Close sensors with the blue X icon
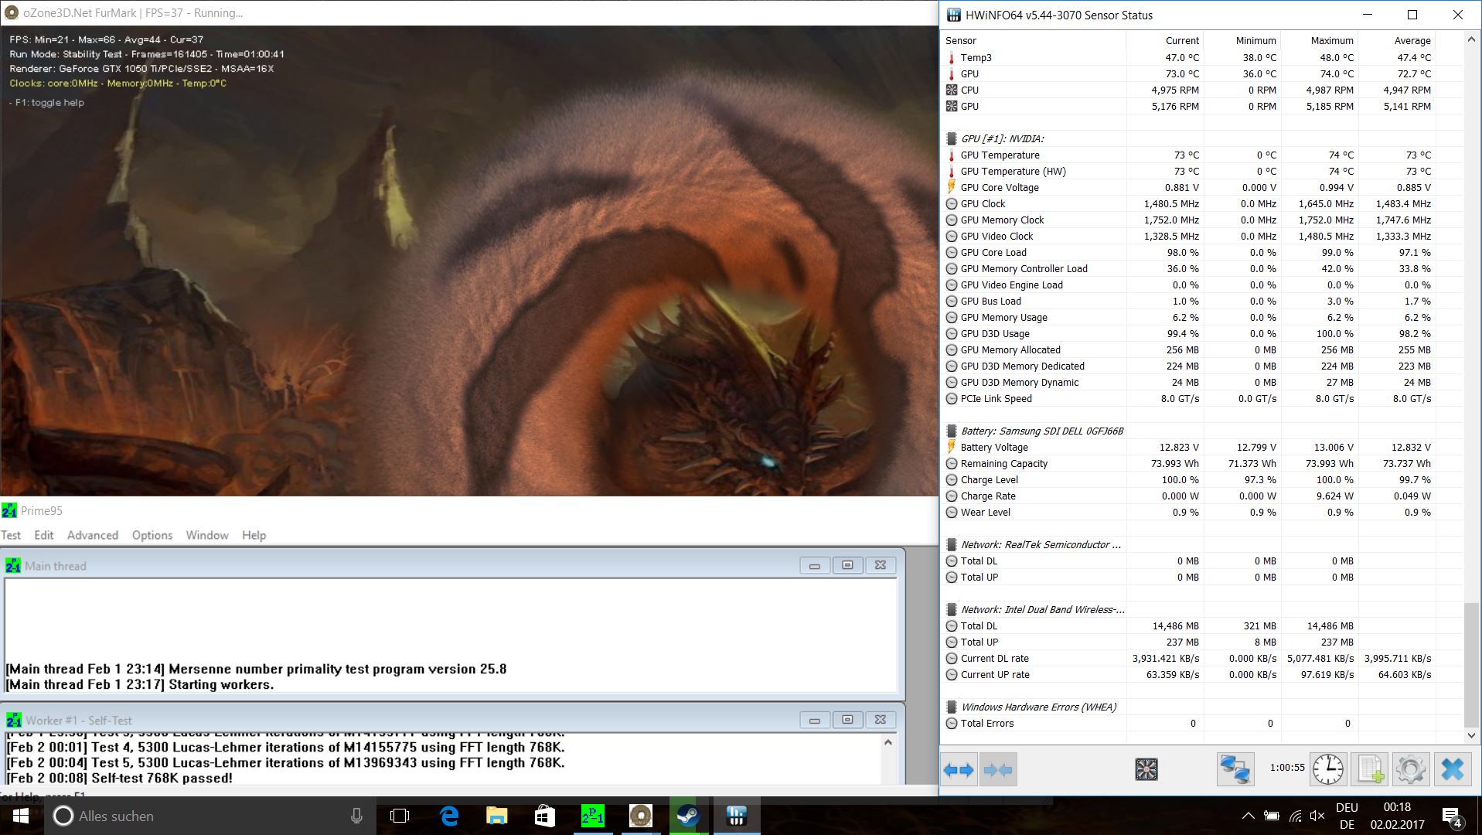1482x835 pixels. 1453,769
